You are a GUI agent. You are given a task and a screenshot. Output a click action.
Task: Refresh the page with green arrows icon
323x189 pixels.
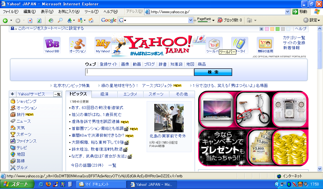39,20
